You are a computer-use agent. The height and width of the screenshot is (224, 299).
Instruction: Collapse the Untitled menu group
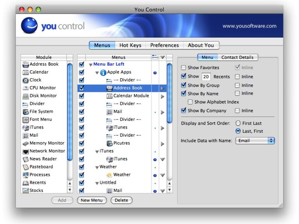point(97,183)
